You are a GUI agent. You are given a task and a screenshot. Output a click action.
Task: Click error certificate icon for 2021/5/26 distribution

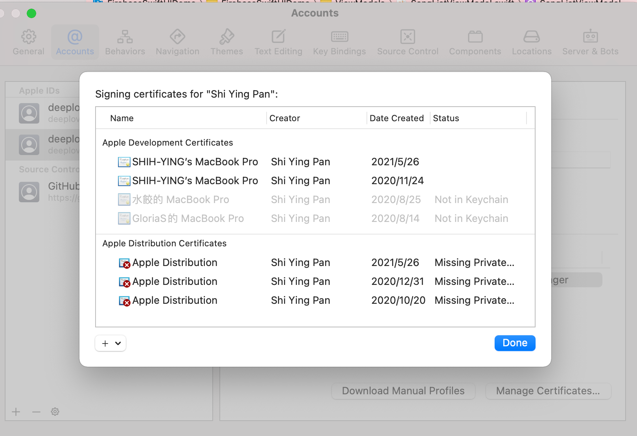(124, 263)
